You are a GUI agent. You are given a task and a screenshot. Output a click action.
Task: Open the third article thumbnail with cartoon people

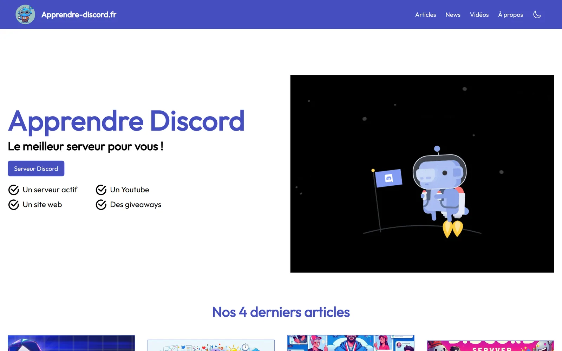(351, 343)
